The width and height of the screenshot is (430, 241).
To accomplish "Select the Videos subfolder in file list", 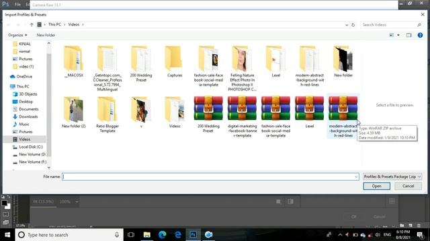I will (x=175, y=112).
